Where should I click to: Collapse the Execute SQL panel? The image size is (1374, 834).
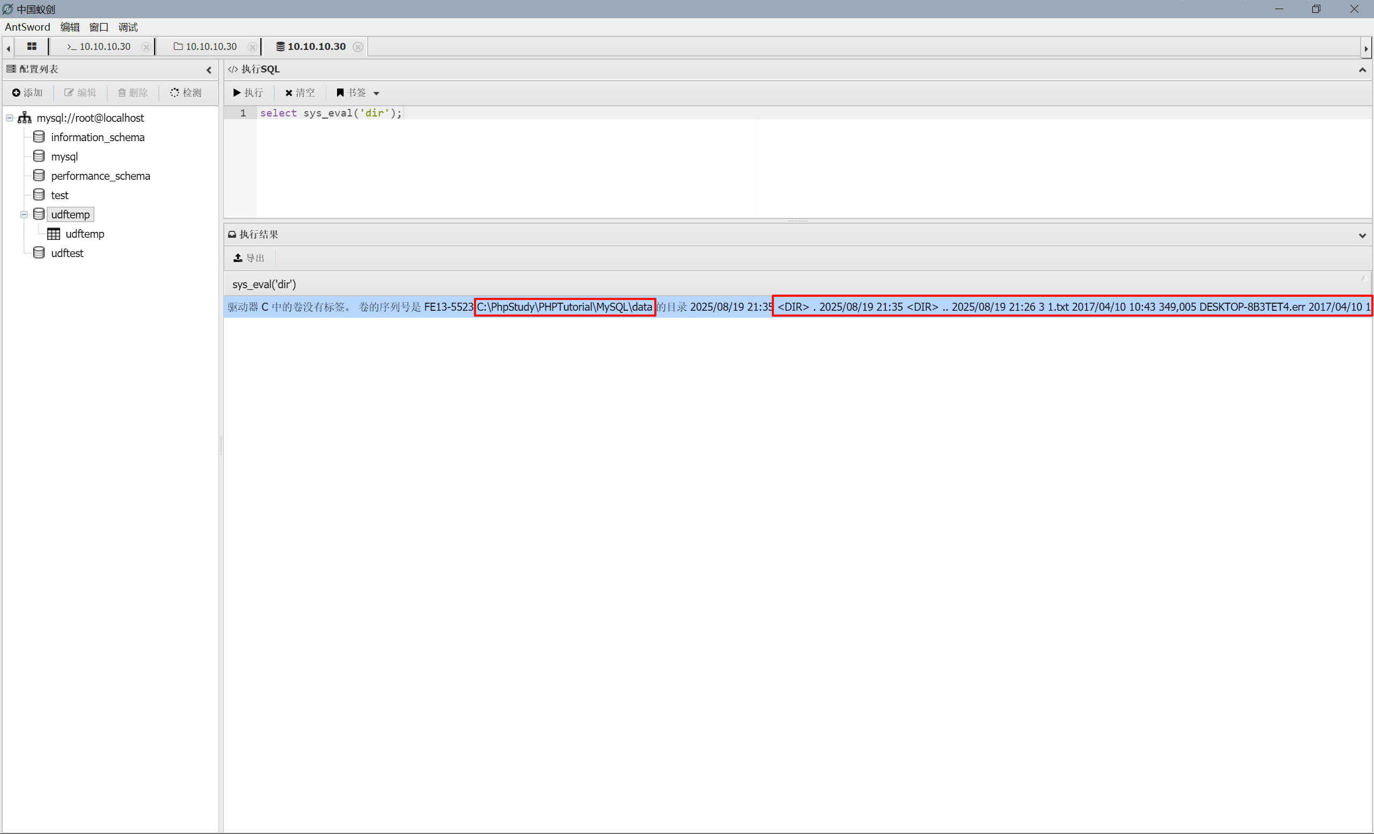coord(1362,70)
